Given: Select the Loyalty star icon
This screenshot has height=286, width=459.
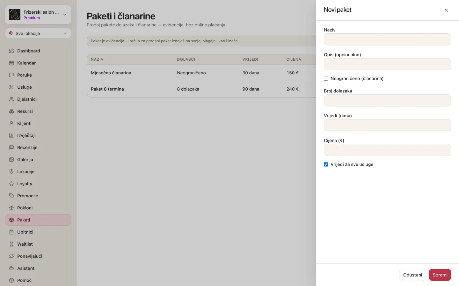Looking at the screenshot, I should tap(11, 184).
